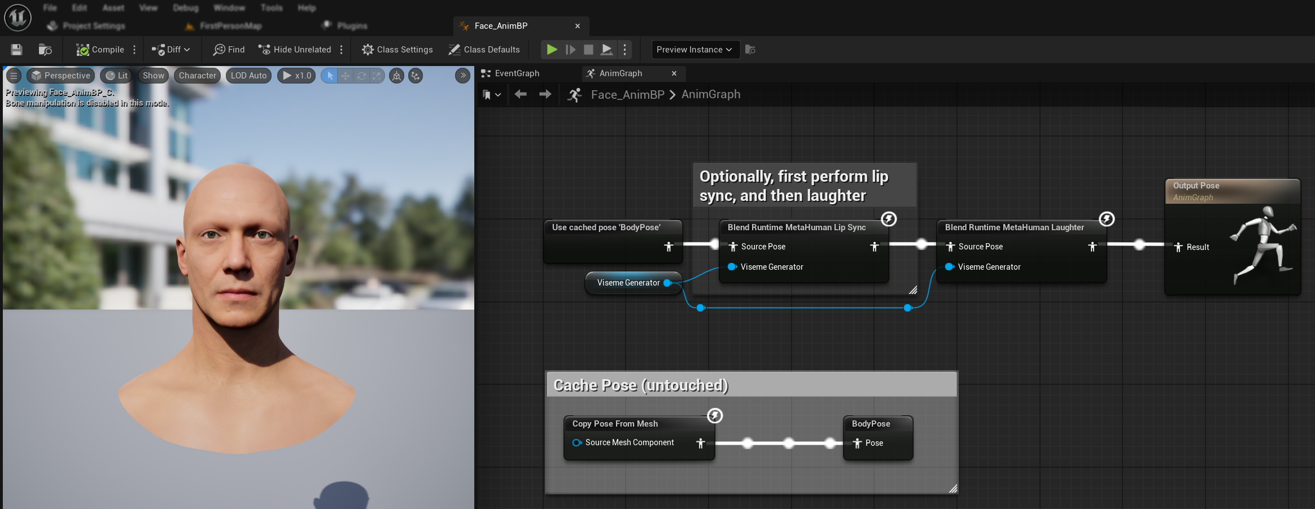The image size is (1315, 509).
Task: Open the Lit view mode menu
Action: click(117, 76)
